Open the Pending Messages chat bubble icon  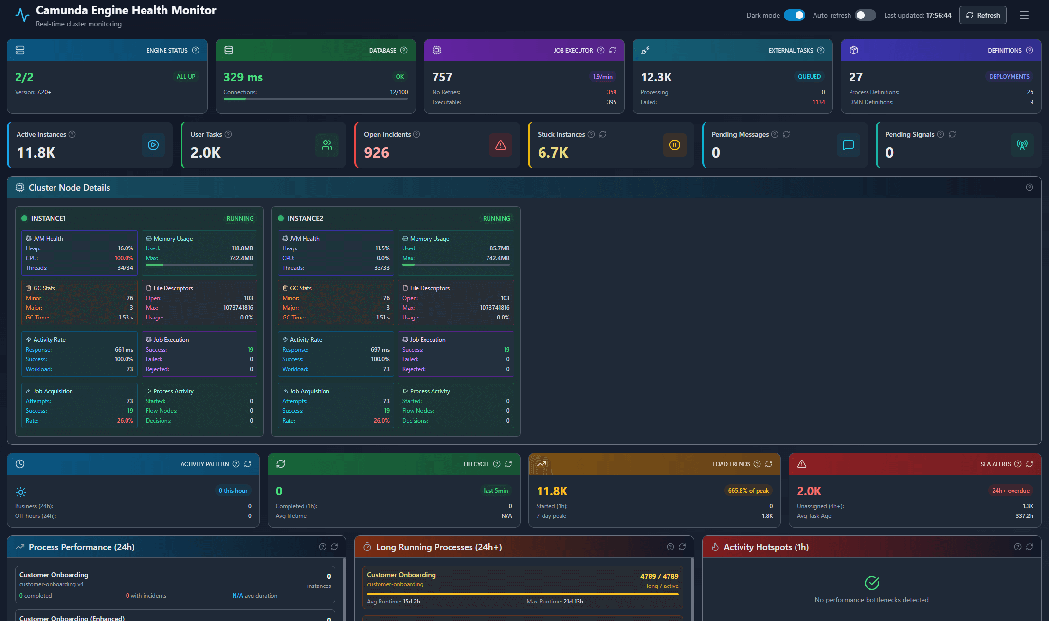pyautogui.click(x=849, y=145)
